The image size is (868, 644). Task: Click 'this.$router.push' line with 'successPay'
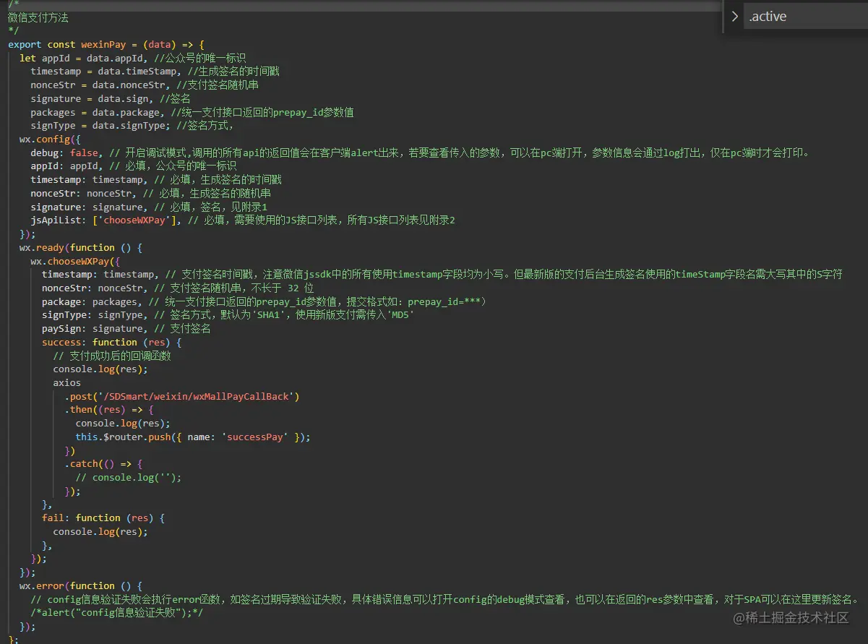click(x=193, y=437)
